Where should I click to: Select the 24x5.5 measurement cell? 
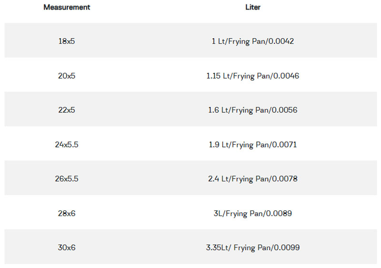pyautogui.click(x=67, y=144)
